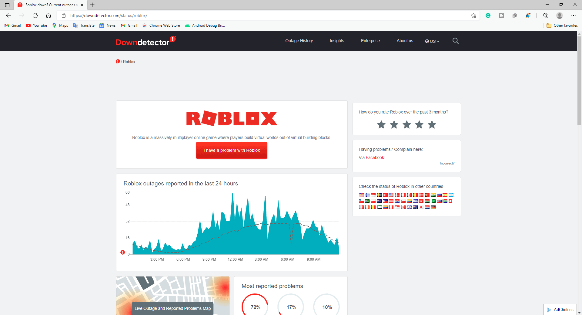This screenshot has width=582, height=315.
Task: Select the Norway flag
Action: pyautogui.click(x=421, y=195)
